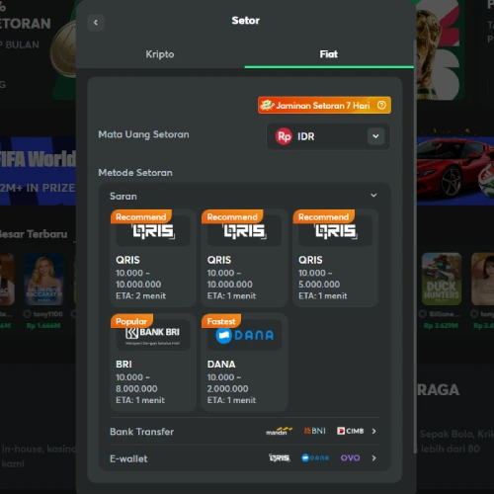Image resolution: width=494 pixels, height=494 pixels.
Task: Select the DANA deposit method
Action: tap(244, 363)
